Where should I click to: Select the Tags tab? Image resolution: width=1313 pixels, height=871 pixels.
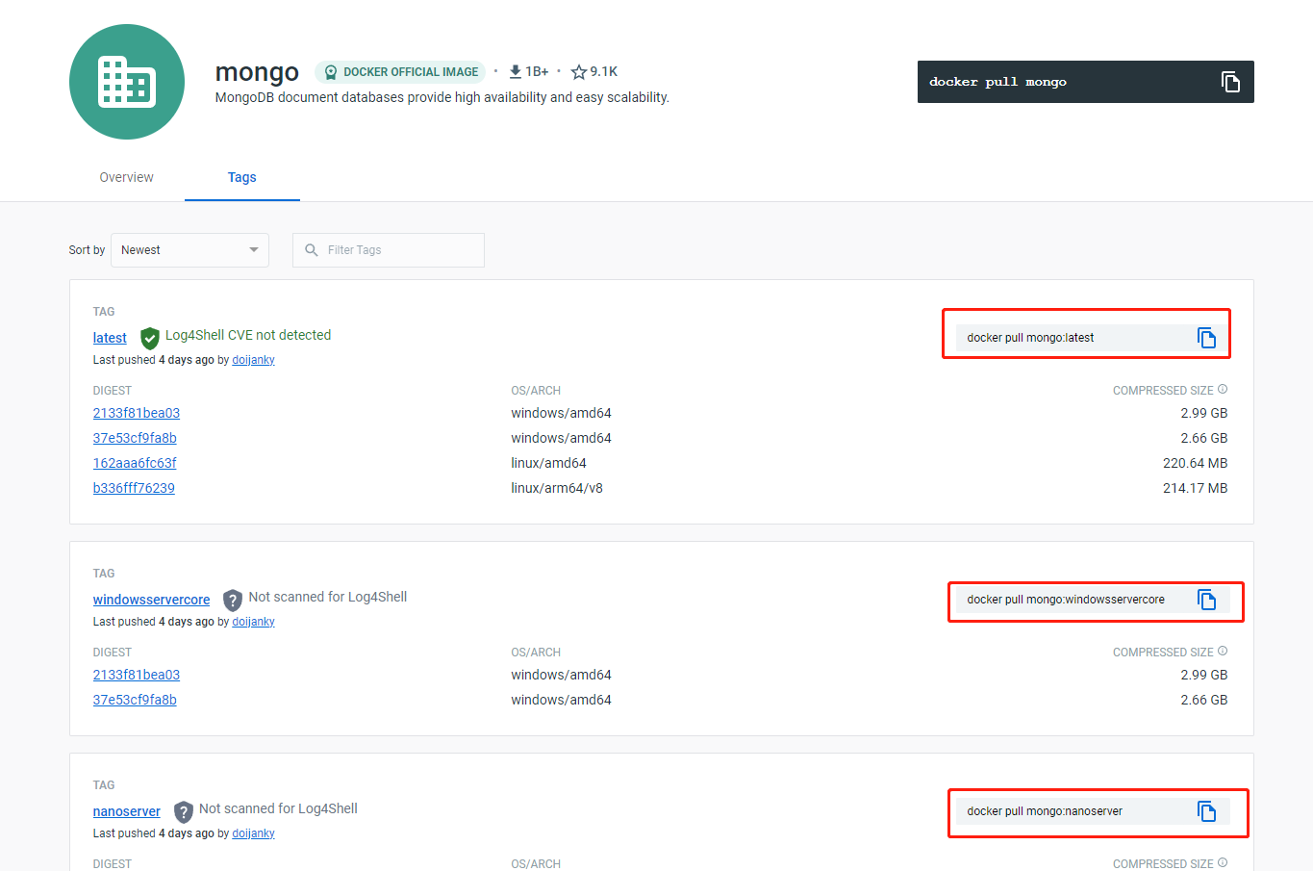[x=241, y=177]
